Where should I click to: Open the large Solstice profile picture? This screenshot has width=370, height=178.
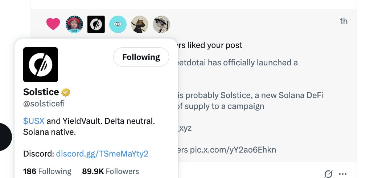41,65
